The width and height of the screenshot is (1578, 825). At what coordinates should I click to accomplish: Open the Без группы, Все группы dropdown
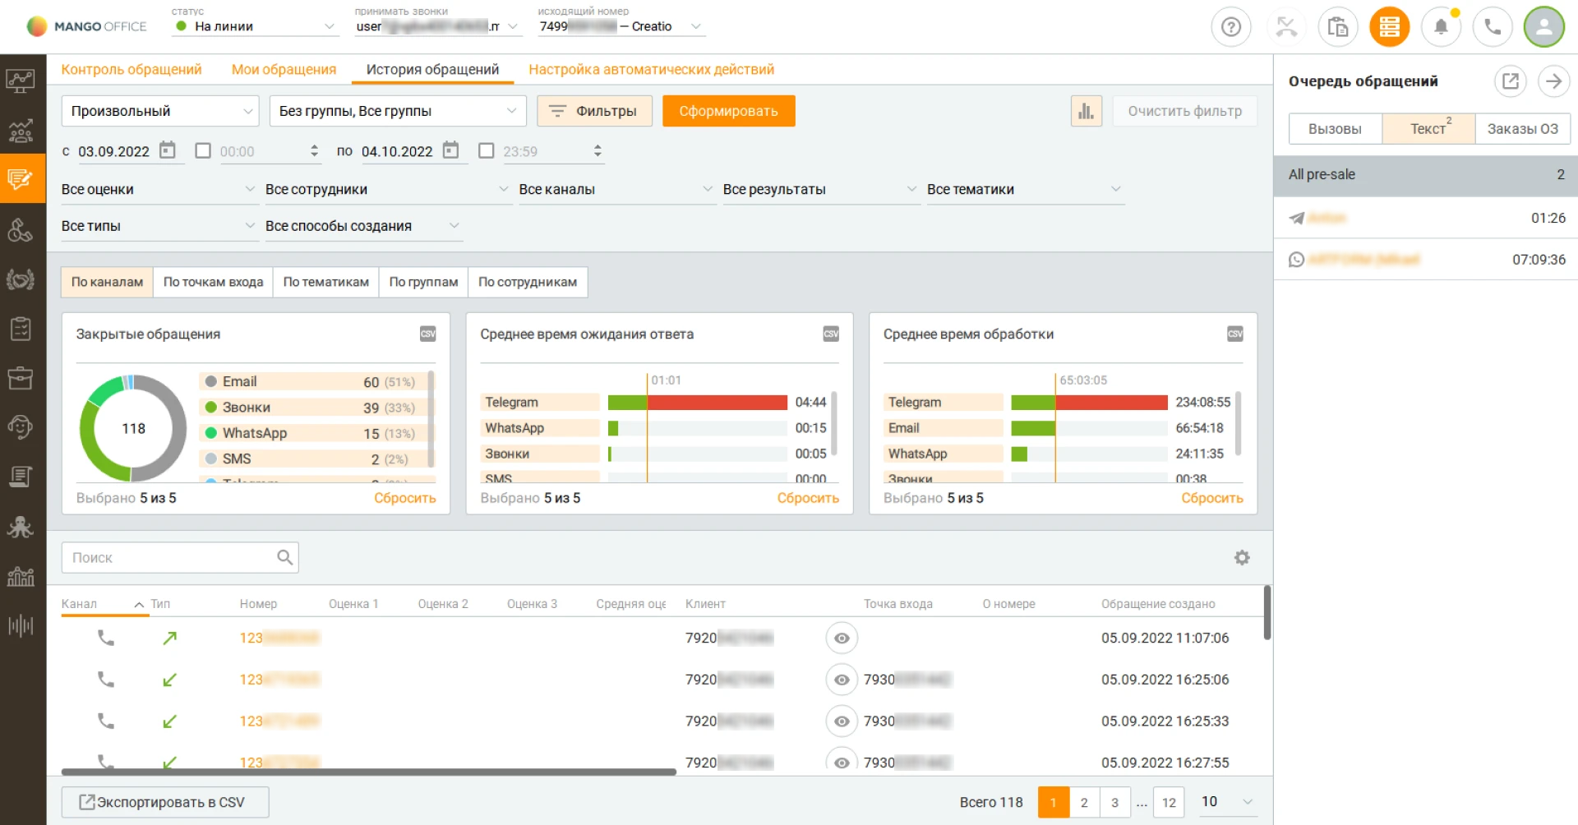[397, 111]
